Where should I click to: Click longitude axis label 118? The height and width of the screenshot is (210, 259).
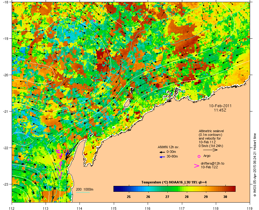(216, 208)
